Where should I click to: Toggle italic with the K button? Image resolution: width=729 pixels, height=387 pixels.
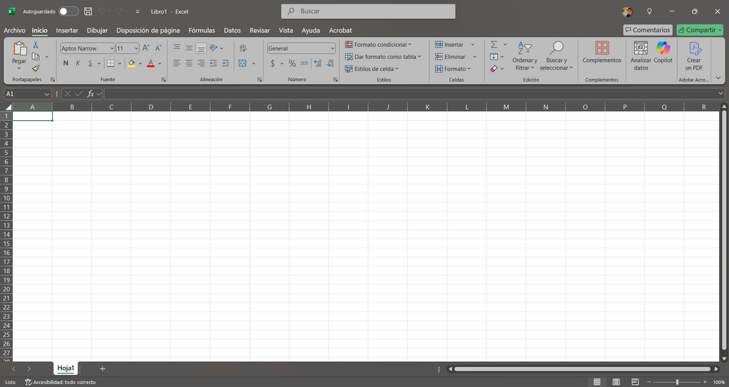click(x=78, y=63)
